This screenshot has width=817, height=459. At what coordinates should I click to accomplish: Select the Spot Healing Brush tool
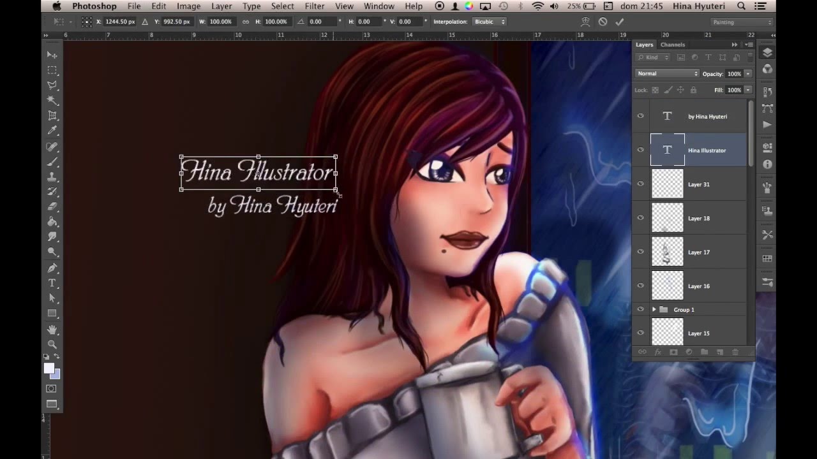click(52, 147)
